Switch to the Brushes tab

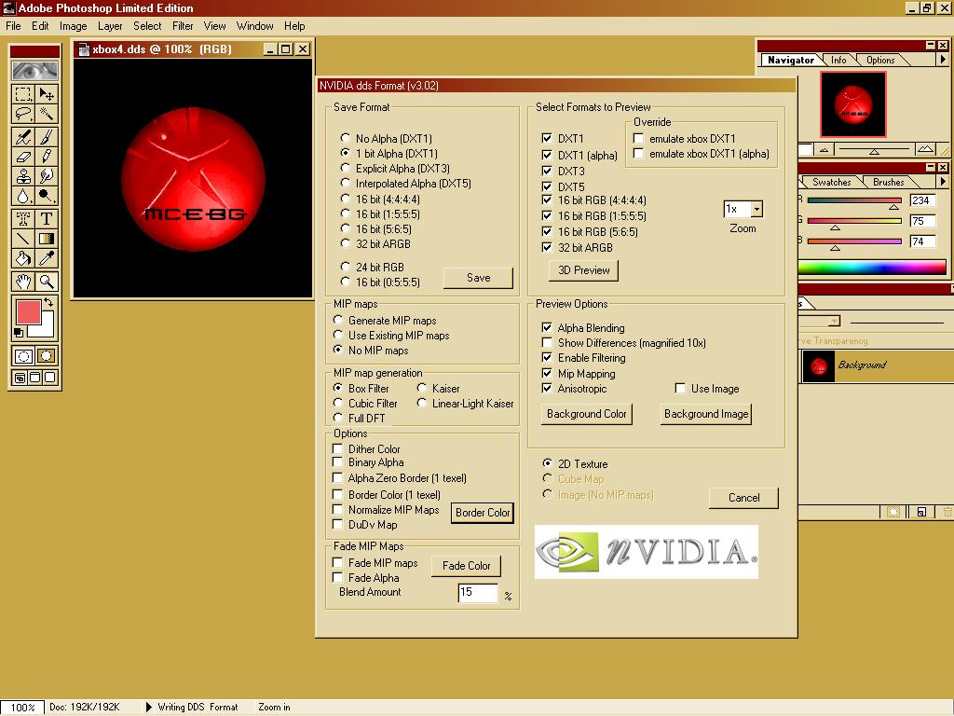888,182
